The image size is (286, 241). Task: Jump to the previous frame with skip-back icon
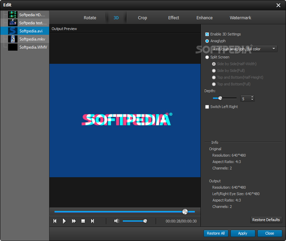tap(55, 221)
